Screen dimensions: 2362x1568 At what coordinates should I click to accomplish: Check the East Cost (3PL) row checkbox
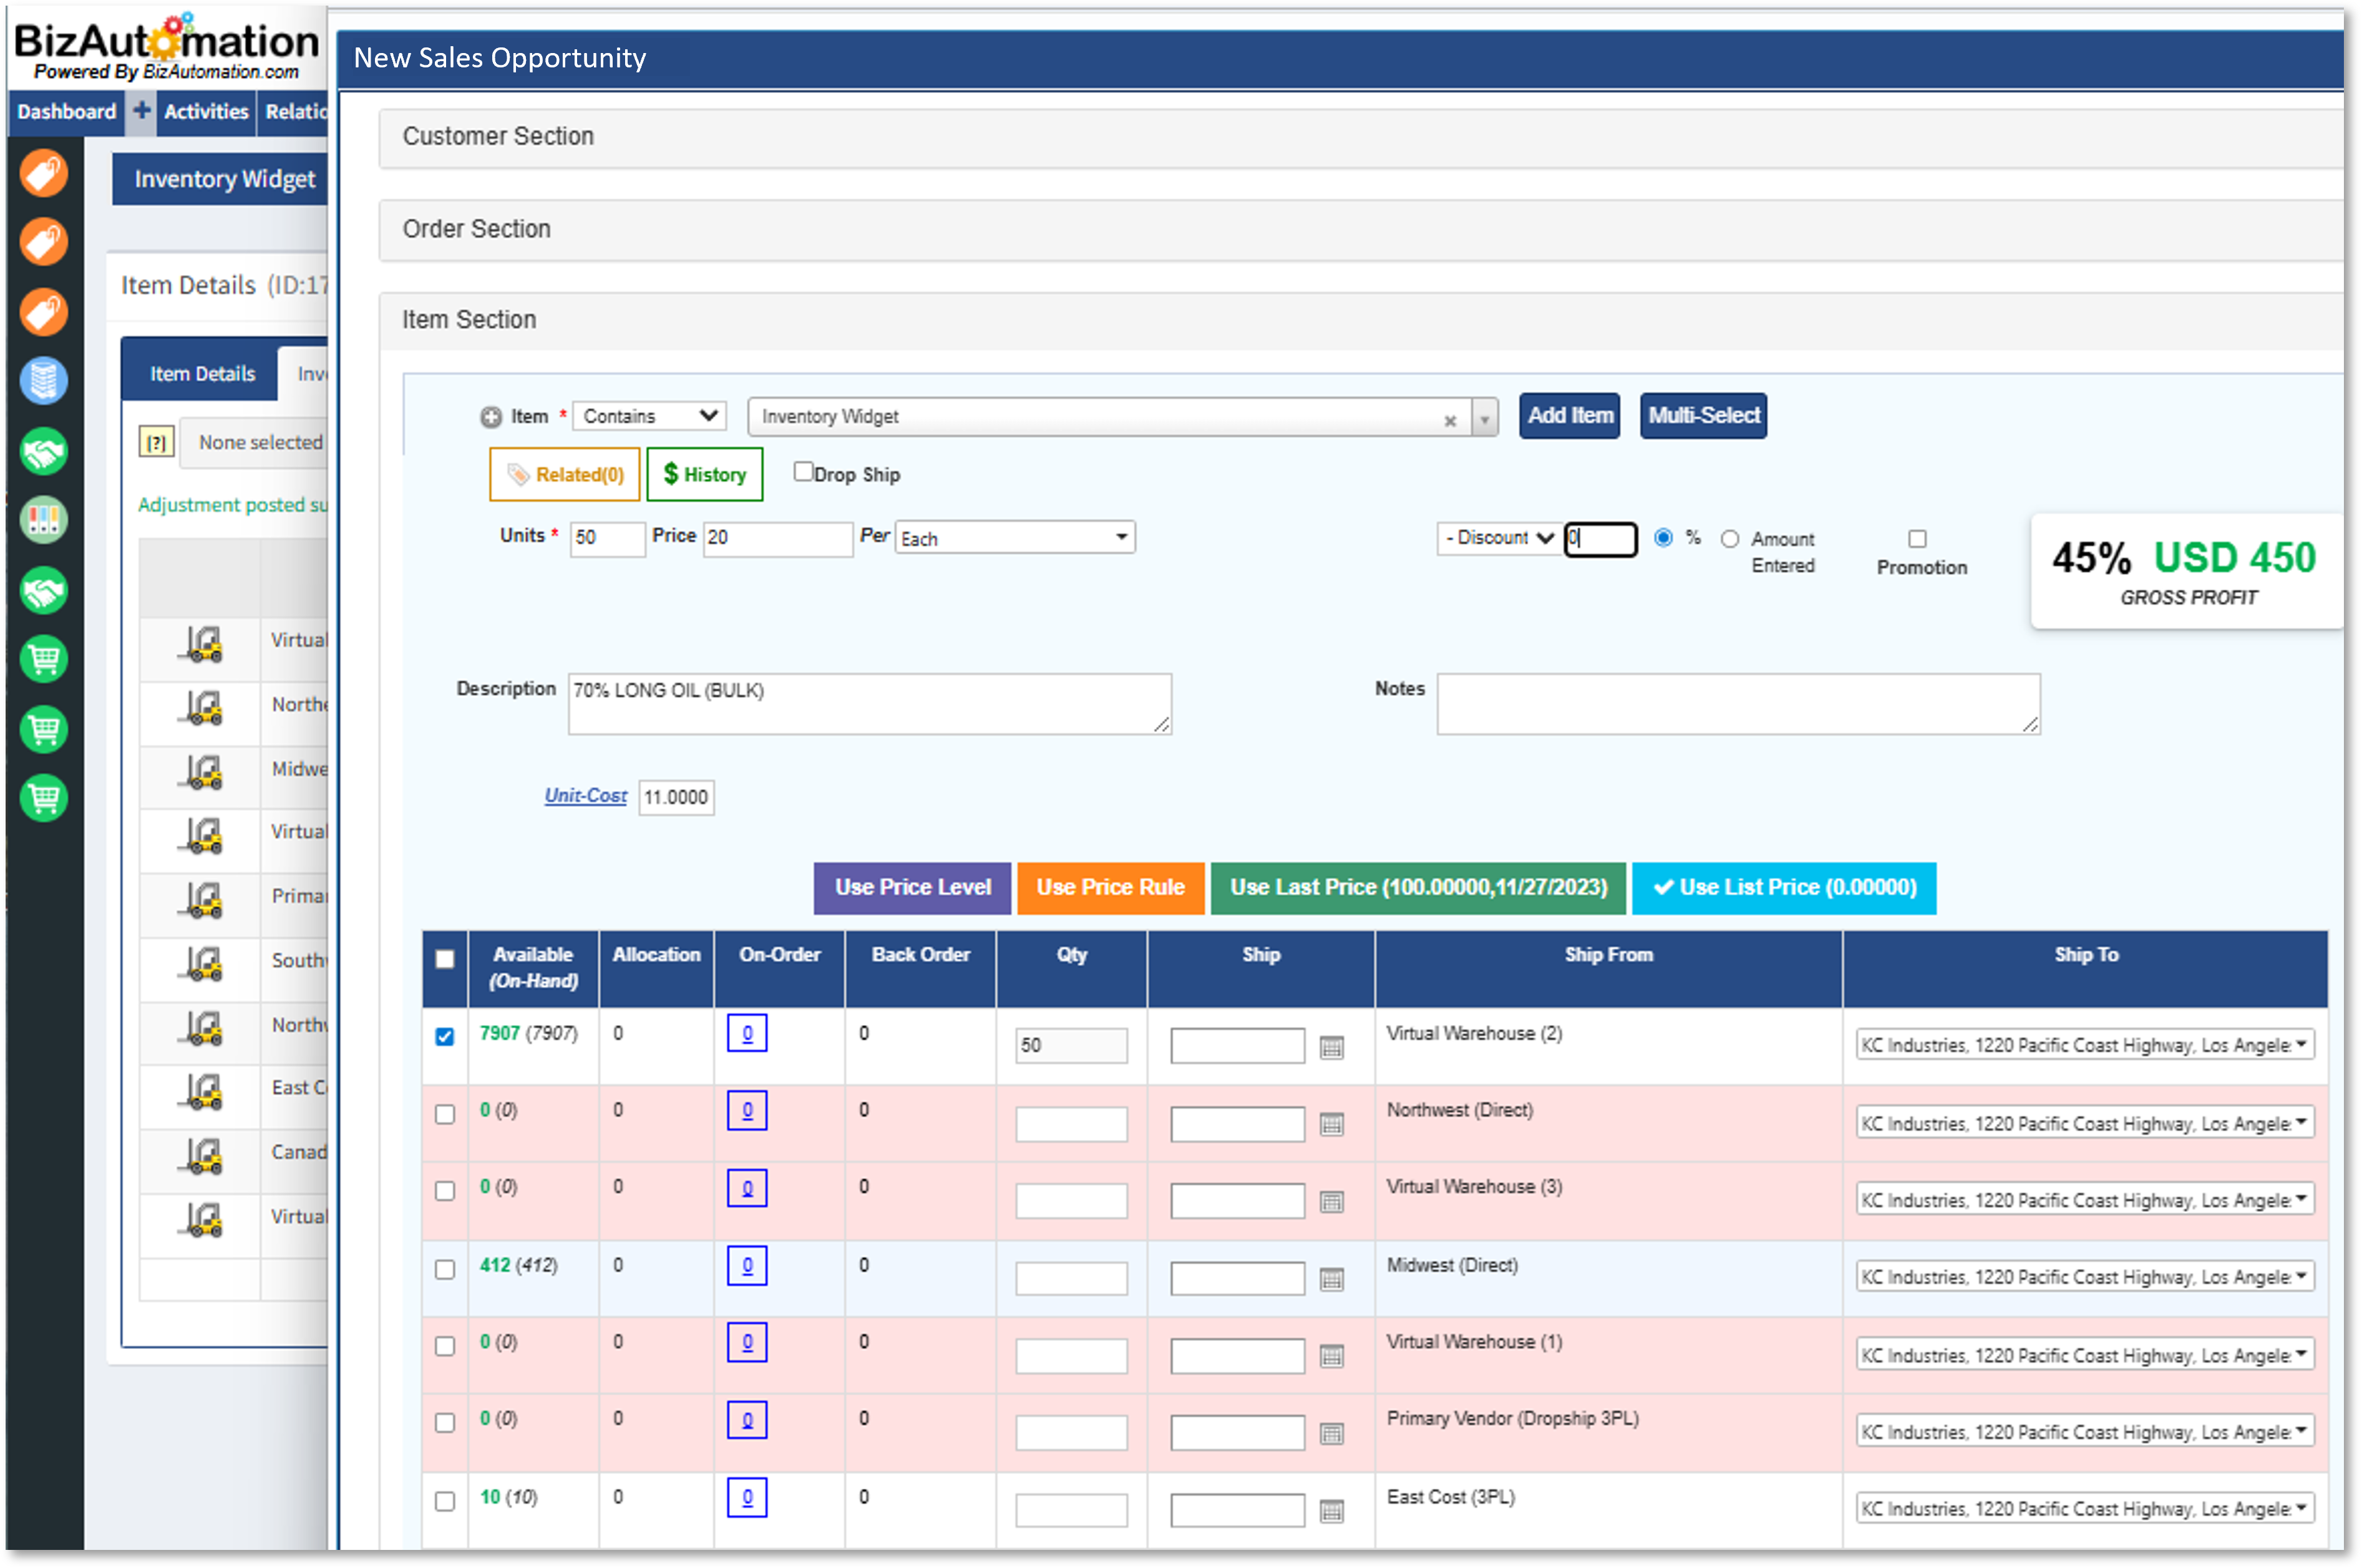(445, 1501)
